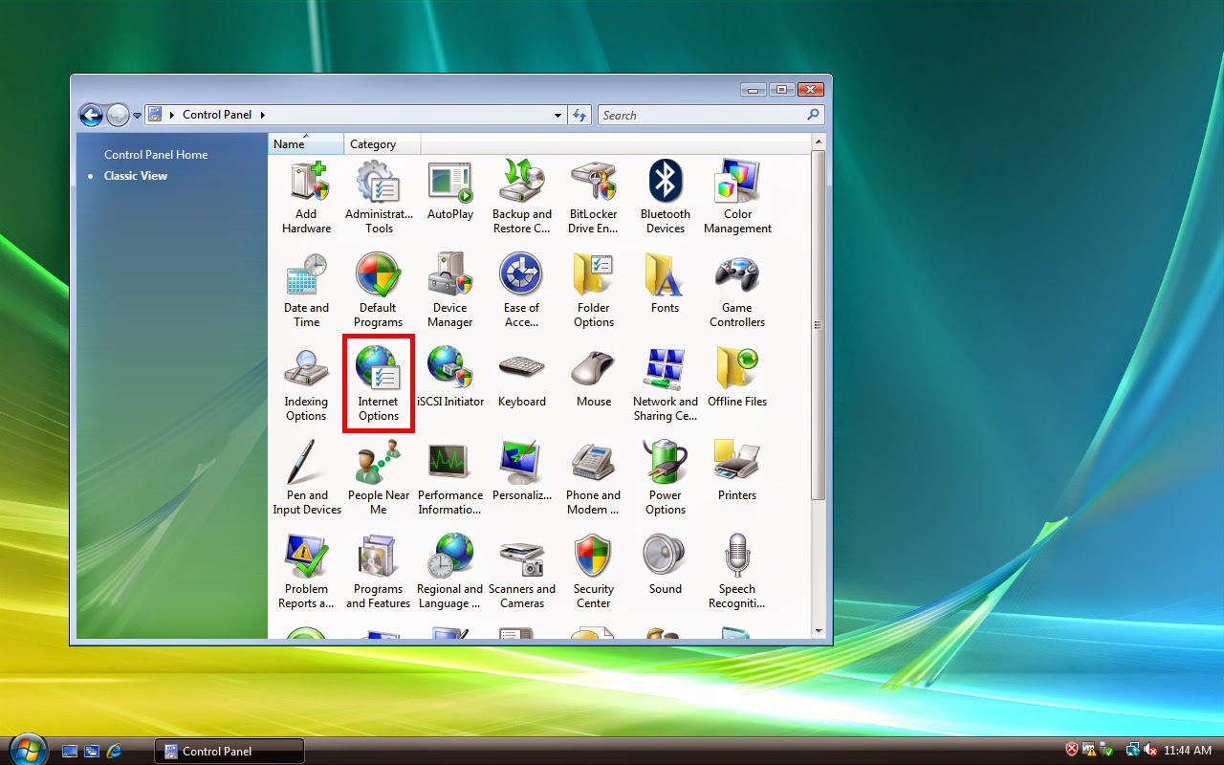Open Internet Options
The width and height of the screenshot is (1224, 765).
click(379, 385)
